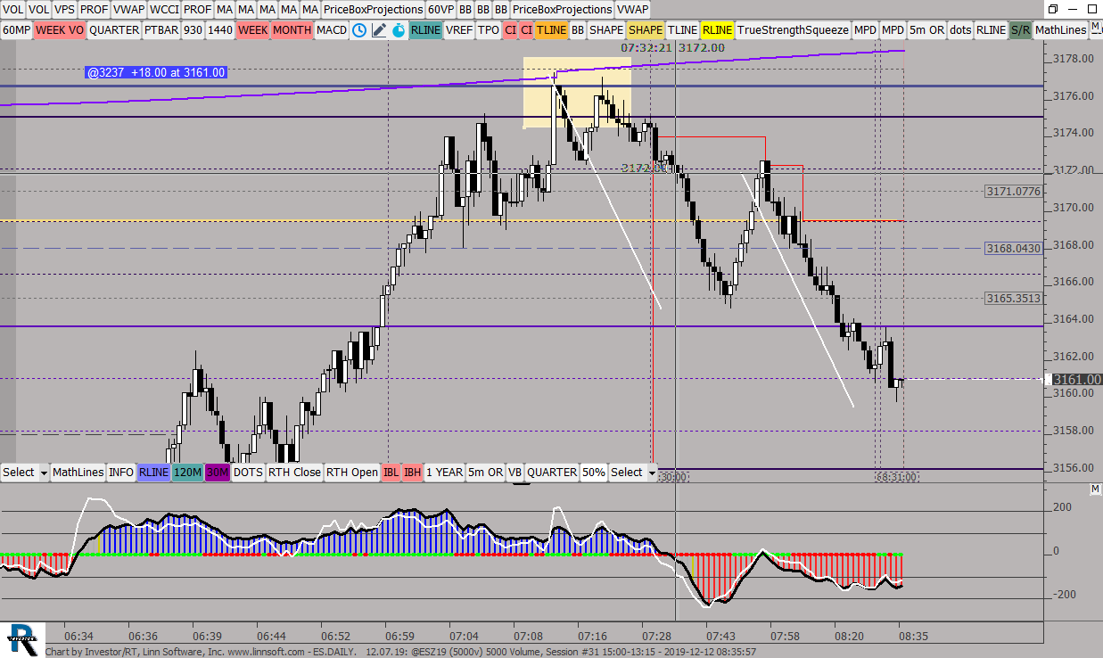
Task: Toggle the red WEEK VO button
Action: tap(60, 29)
